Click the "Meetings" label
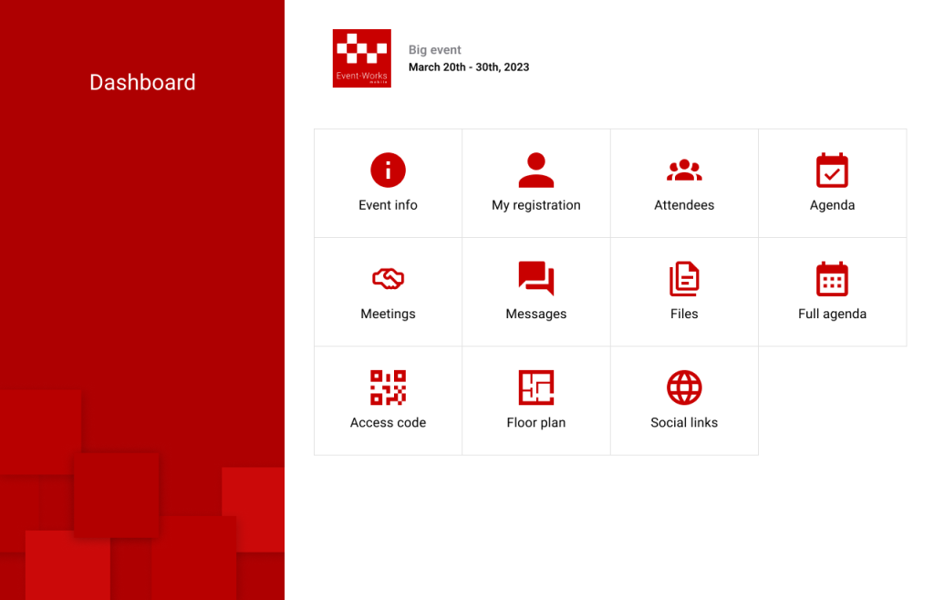Screen dimensions: 934x600 tap(388, 315)
